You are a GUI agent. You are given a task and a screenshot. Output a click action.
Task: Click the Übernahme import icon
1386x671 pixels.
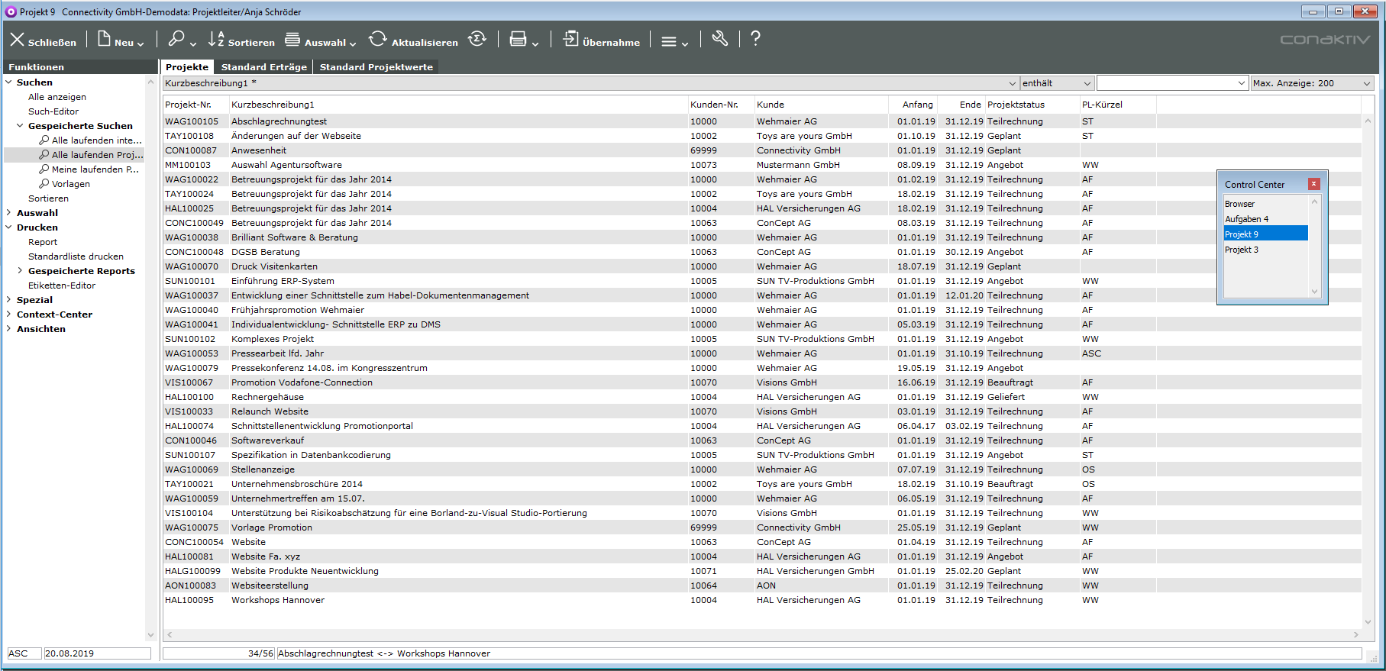tap(571, 39)
